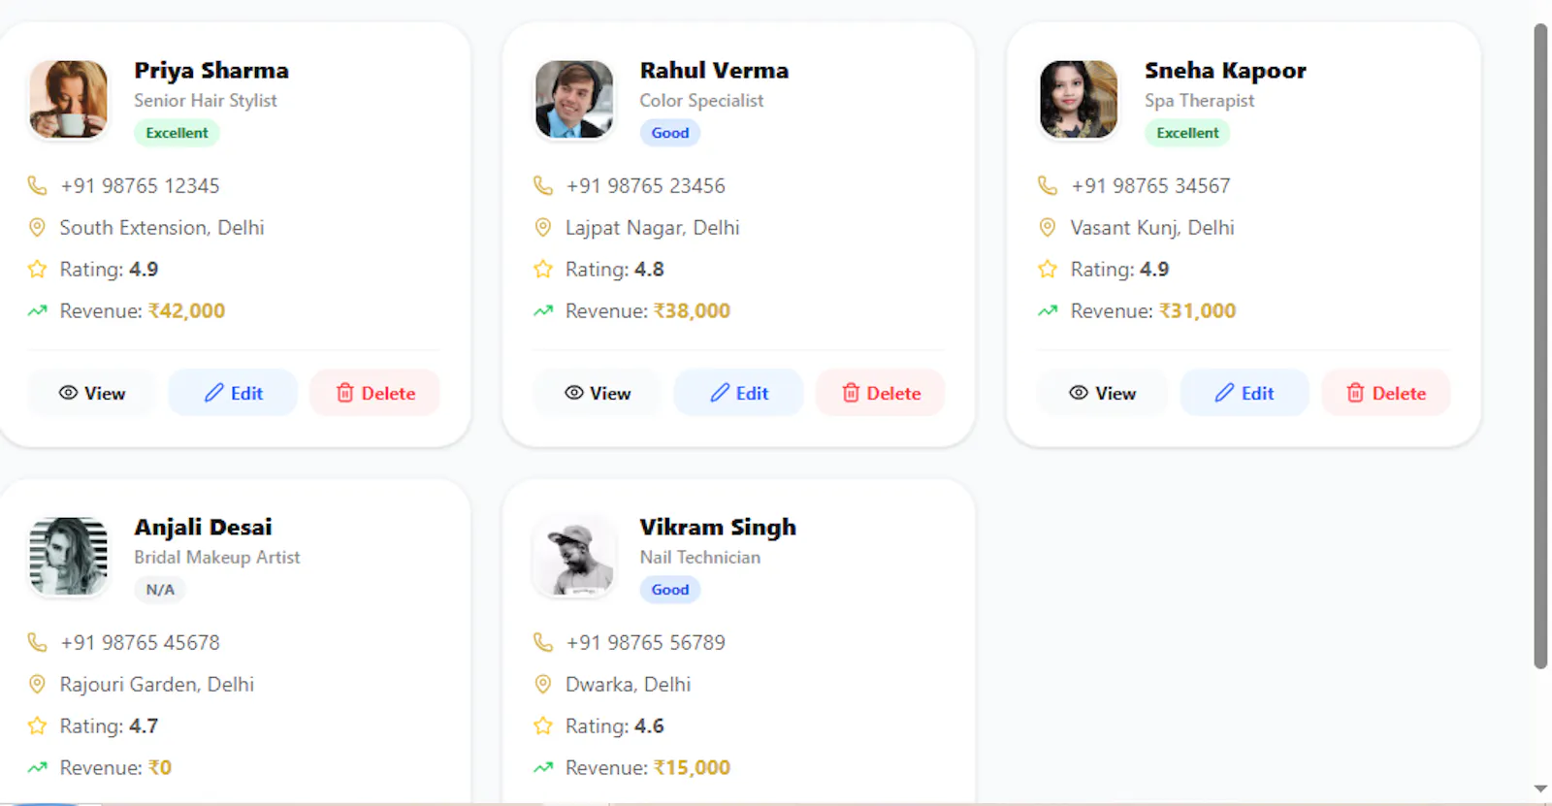Click the Senior Hair Stylist role text

206,101
